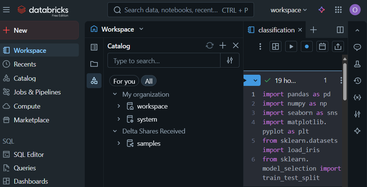Open version history icon
The image size is (367, 187).
pos(357,81)
